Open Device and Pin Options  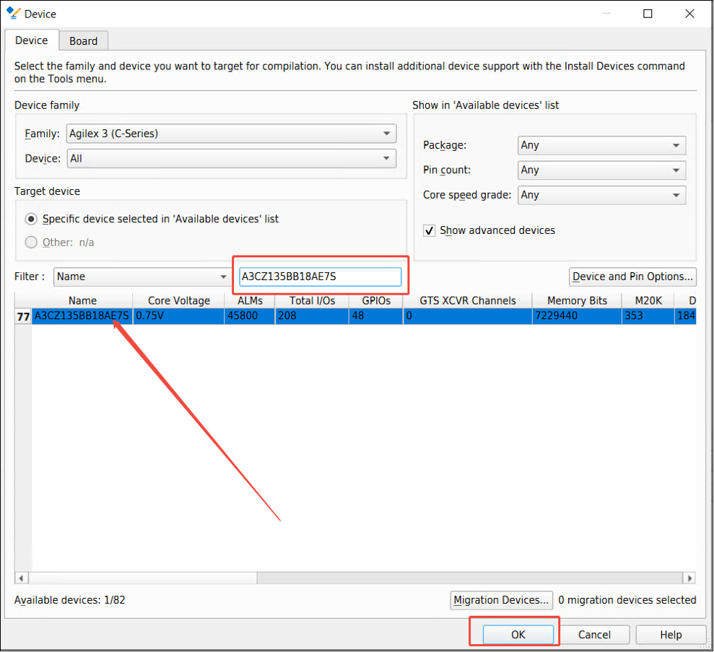click(x=632, y=277)
